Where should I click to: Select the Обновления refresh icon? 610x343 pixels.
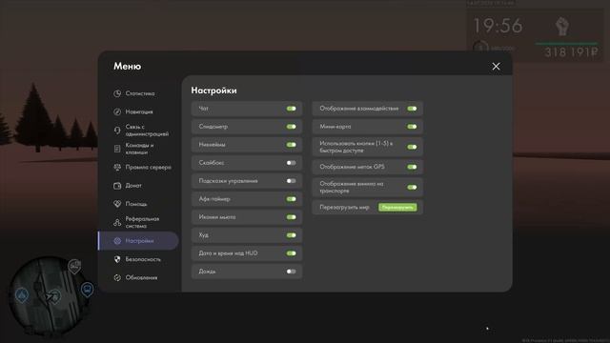tap(117, 277)
